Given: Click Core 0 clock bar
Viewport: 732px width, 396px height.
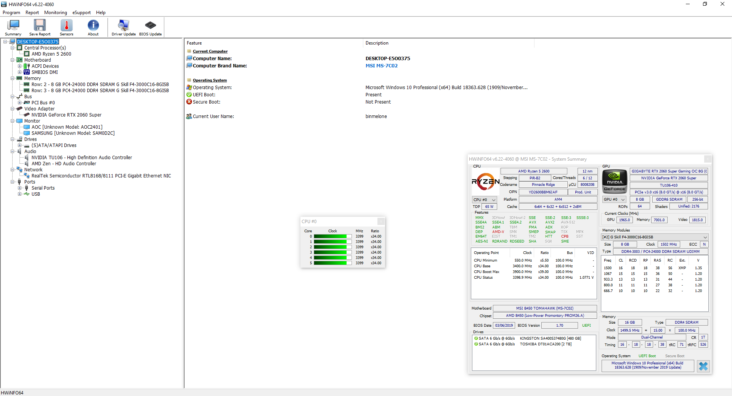Looking at the screenshot, I should tap(333, 236).
